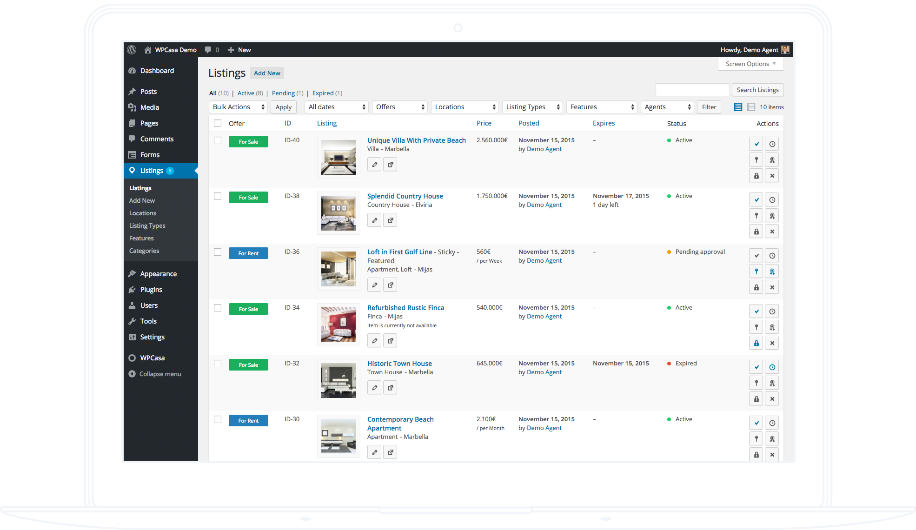Click the comments bubble icon in admin bar
This screenshot has width=916, height=530.
pyautogui.click(x=208, y=50)
